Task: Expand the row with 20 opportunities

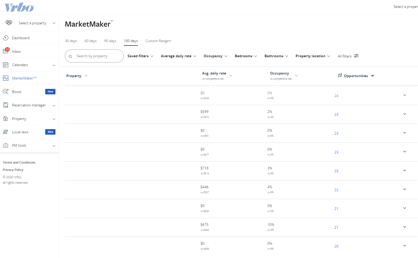Action: point(405,246)
